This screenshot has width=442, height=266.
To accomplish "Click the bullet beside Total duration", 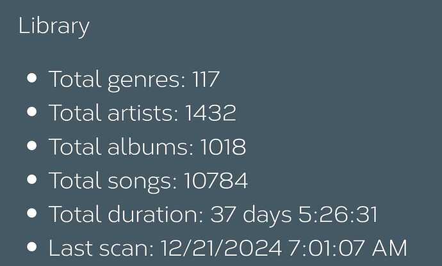I will tap(32, 213).
